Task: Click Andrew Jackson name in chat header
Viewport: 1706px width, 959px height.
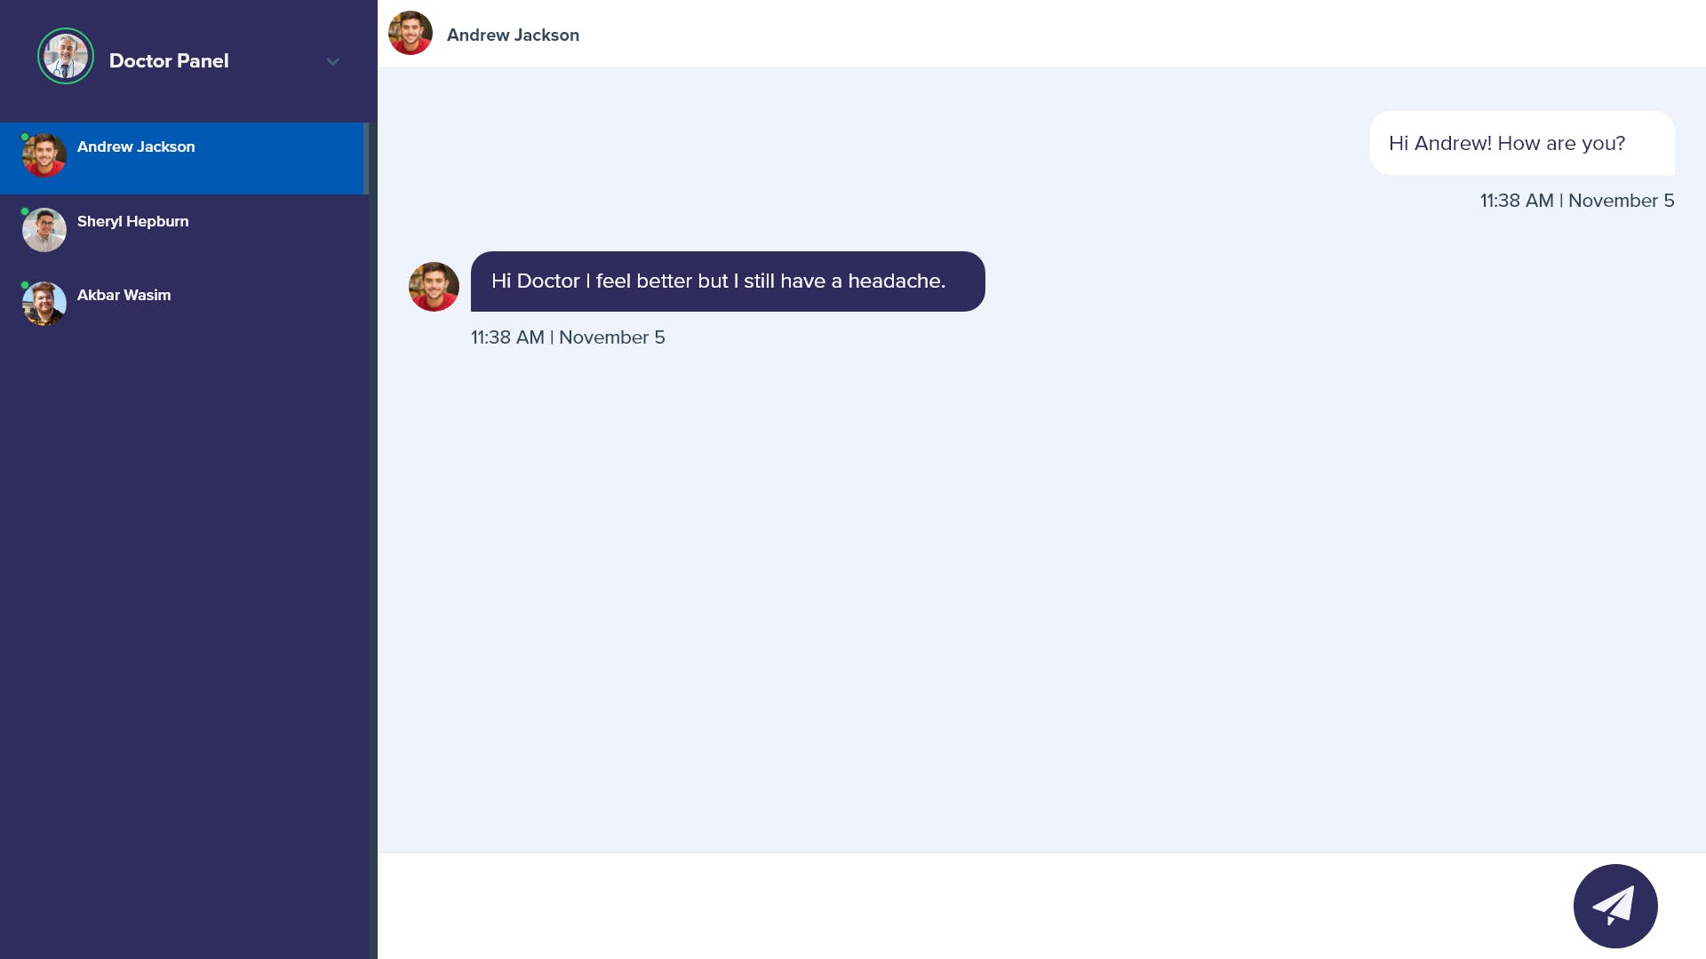Action: 513,36
